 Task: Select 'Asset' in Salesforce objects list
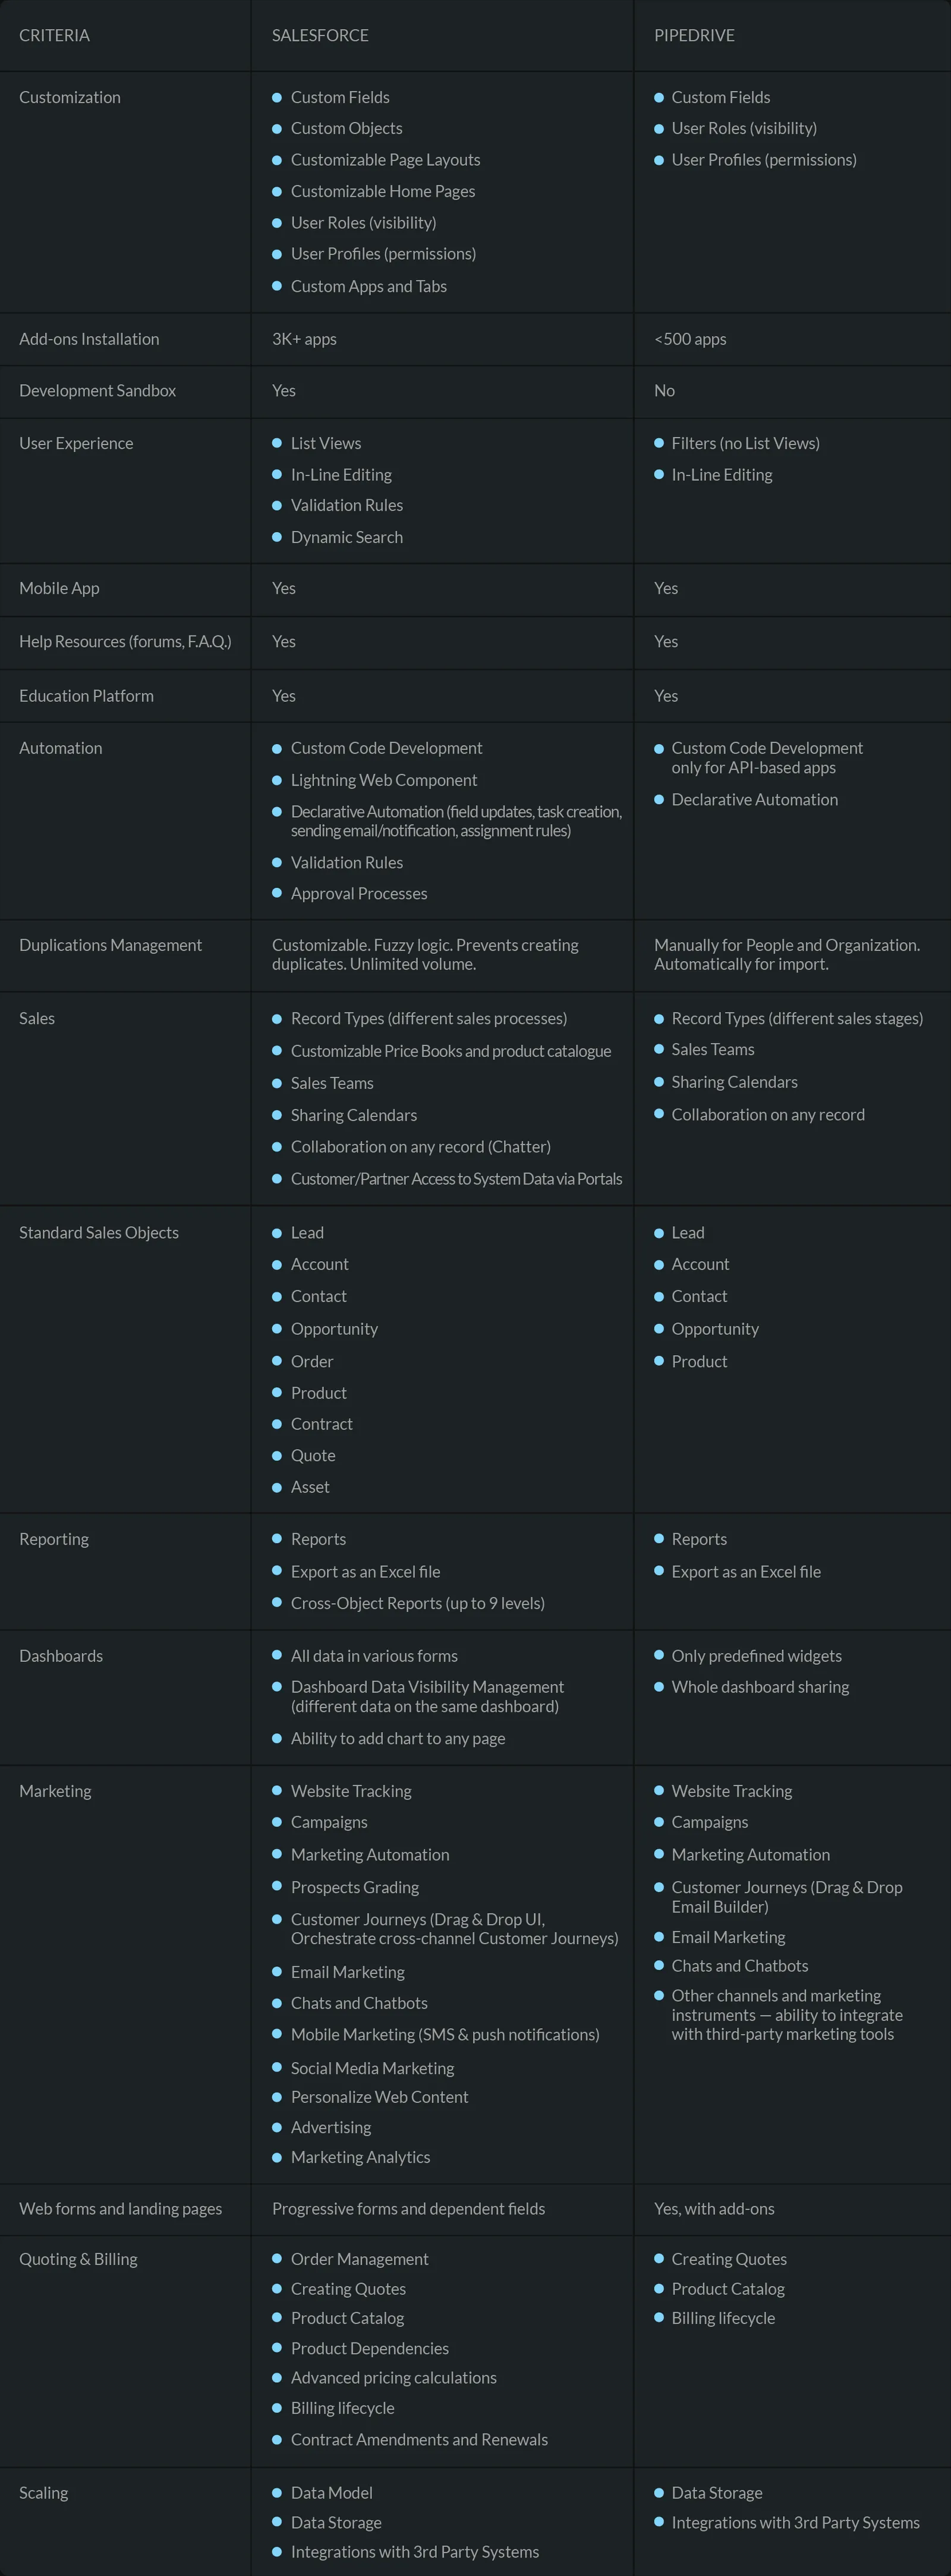click(x=310, y=1488)
